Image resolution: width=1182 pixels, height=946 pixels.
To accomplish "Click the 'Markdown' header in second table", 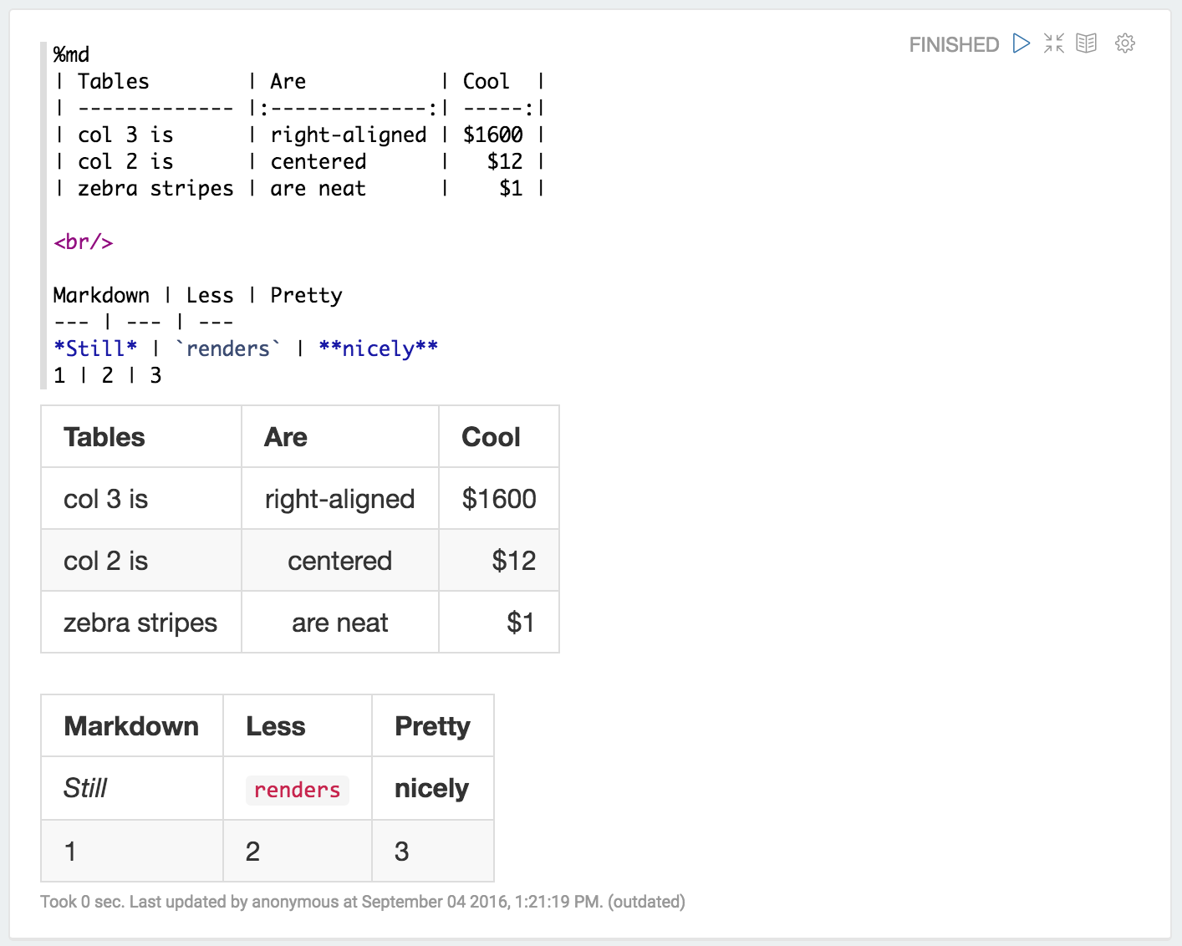I will click(131, 726).
